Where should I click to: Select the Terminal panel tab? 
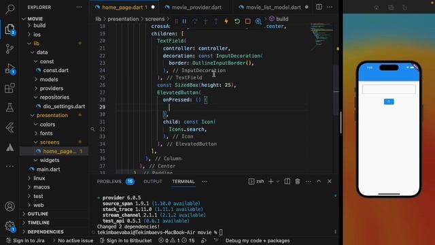click(183, 182)
